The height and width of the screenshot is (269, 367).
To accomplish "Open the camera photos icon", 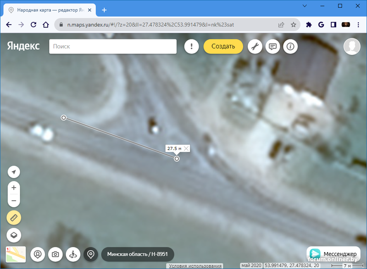I will coord(55,254).
